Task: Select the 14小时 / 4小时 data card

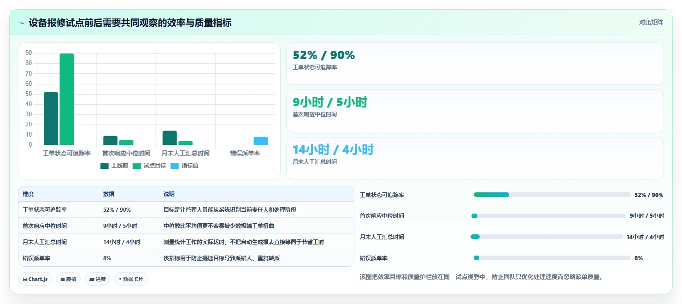Action: (475, 158)
